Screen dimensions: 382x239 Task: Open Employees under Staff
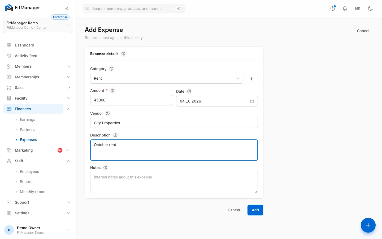(x=29, y=172)
